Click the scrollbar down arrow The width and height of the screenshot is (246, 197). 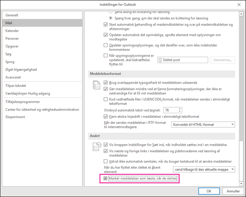pyautogui.click(x=241, y=184)
